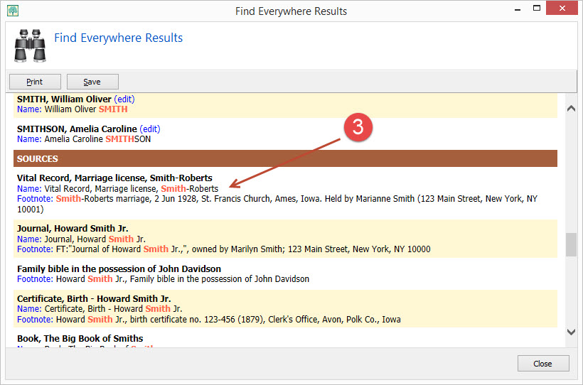Click the SOURCES section header
Viewport: 583px width, 385px height.
pos(285,158)
